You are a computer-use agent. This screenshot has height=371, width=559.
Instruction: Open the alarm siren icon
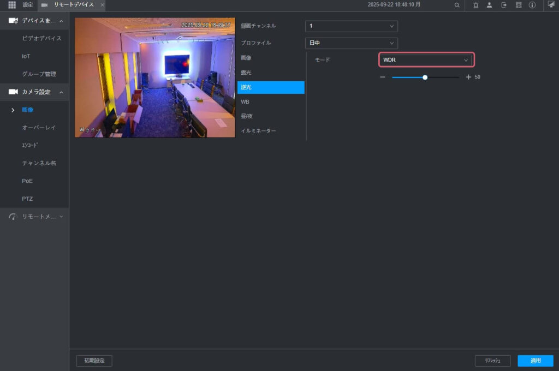pyautogui.click(x=476, y=5)
